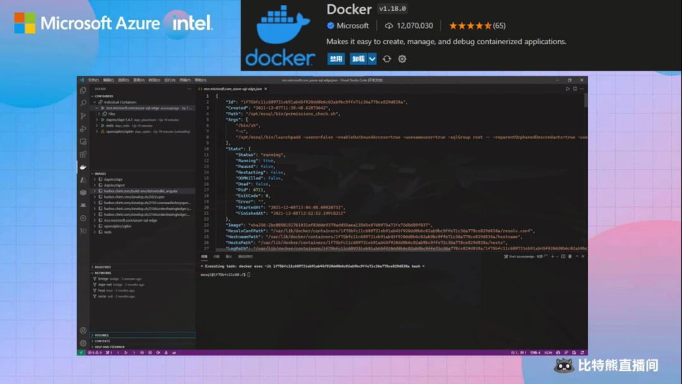
Task: Open the Selection (选择) menu
Action: tap(124, 80)
